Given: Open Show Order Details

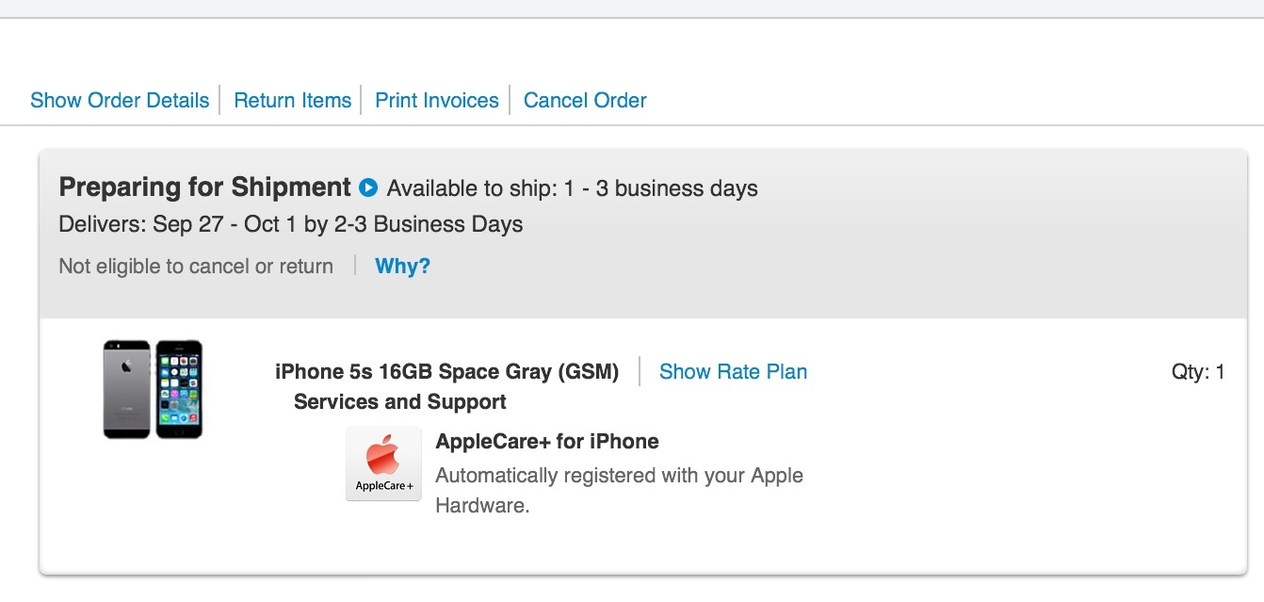Looking at the screenshot, I should [120, 101].
